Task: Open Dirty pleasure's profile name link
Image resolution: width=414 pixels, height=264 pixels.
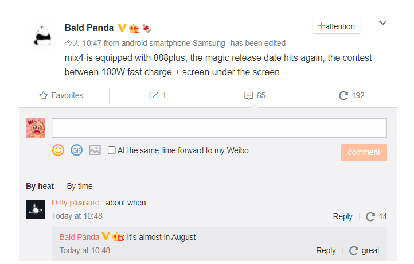Action: pos(76,203)
